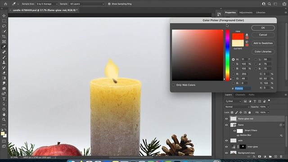Select the Eyedropper tool in the toolbar
The width and height of the screenshot is (288, 162).
click(4, 47)
